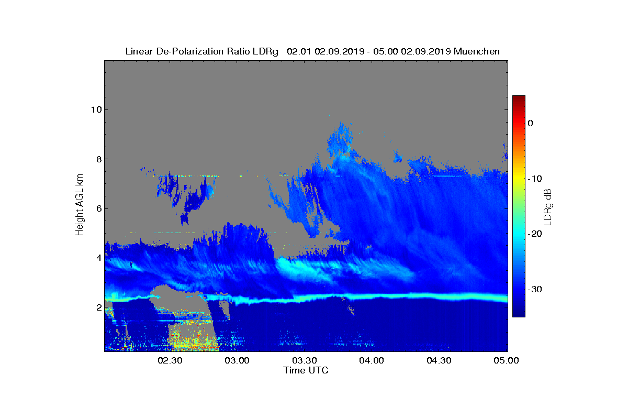This screenshot has width=628, height=419.
Task: Click the colorbar tick value '-30'
Action: [x=535, y=290]
